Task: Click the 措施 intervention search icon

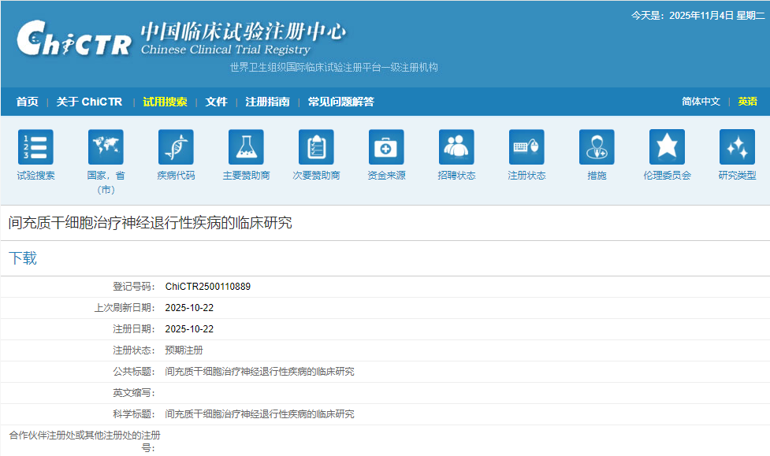Action: coord(596,147)
